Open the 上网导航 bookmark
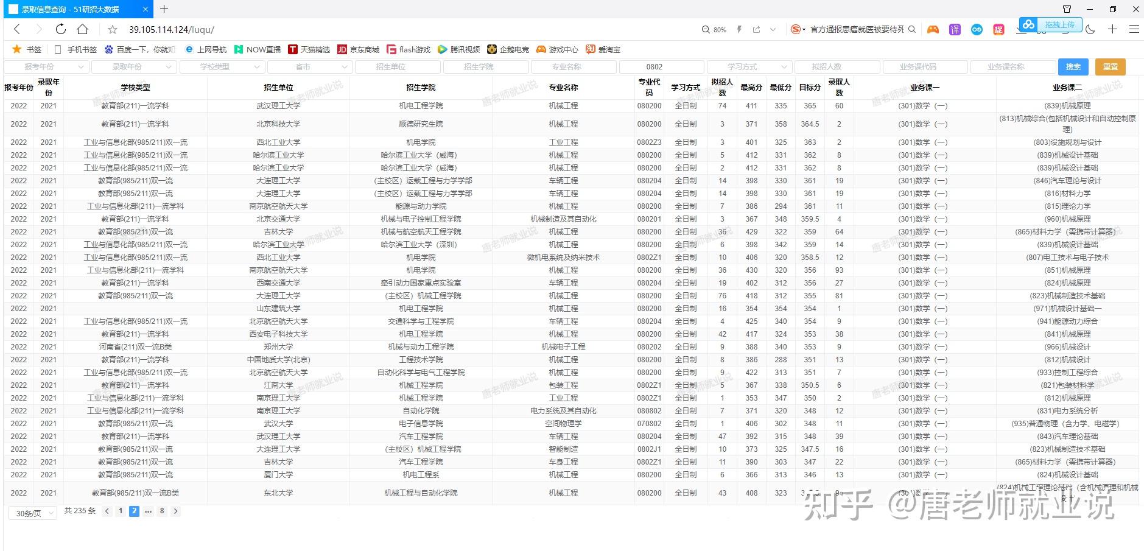This screenshot has height=551, width=1144. coord(205,49)
